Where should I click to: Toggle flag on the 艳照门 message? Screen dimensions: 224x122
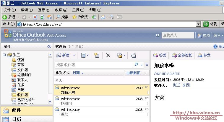coord(146,99)
